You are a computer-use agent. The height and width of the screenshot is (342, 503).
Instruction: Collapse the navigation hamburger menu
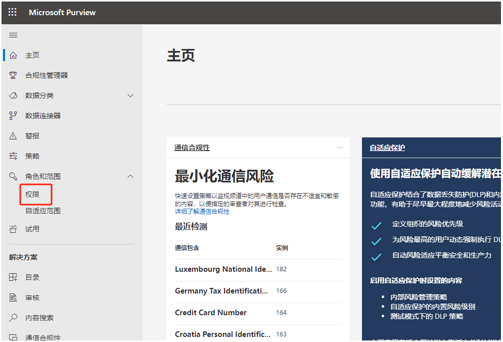(13, 35)
